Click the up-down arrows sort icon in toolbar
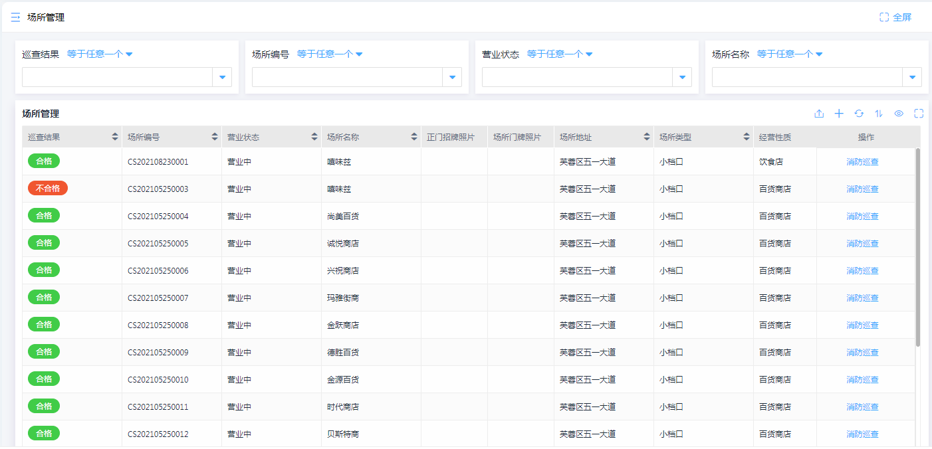The image size is (932, 449). [x=879, y=114]
